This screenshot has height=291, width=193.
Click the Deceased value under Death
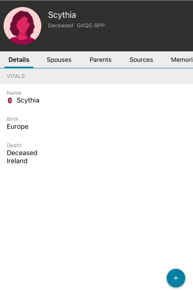click(x=22, y=153)
